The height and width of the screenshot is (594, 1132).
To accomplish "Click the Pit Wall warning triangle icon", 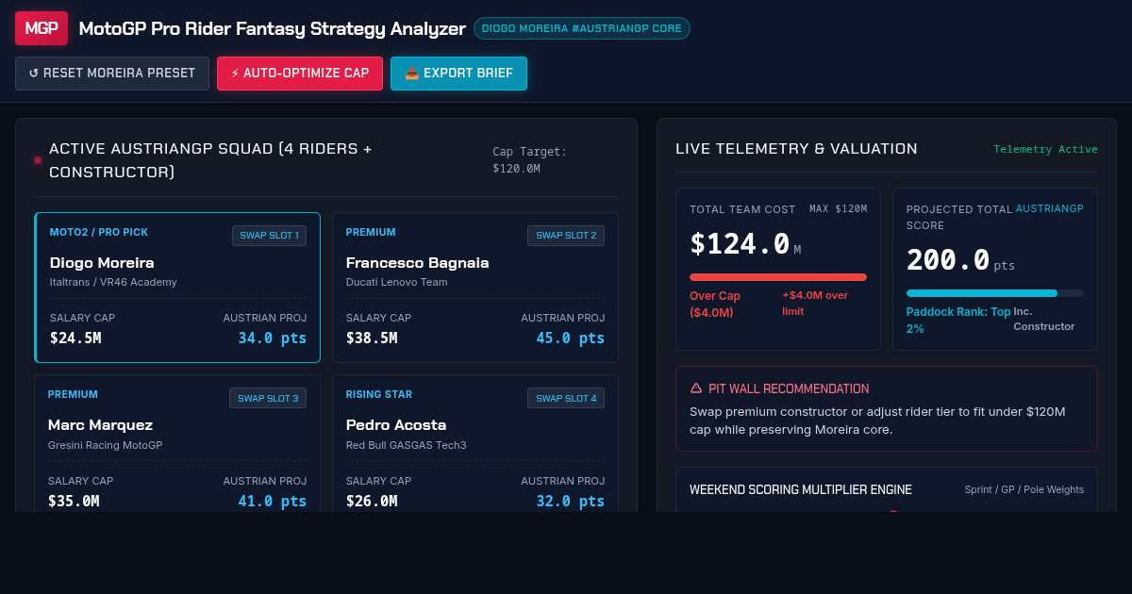I will [x=696, y=388].
